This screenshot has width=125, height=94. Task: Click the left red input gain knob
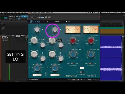pos(73,40)
